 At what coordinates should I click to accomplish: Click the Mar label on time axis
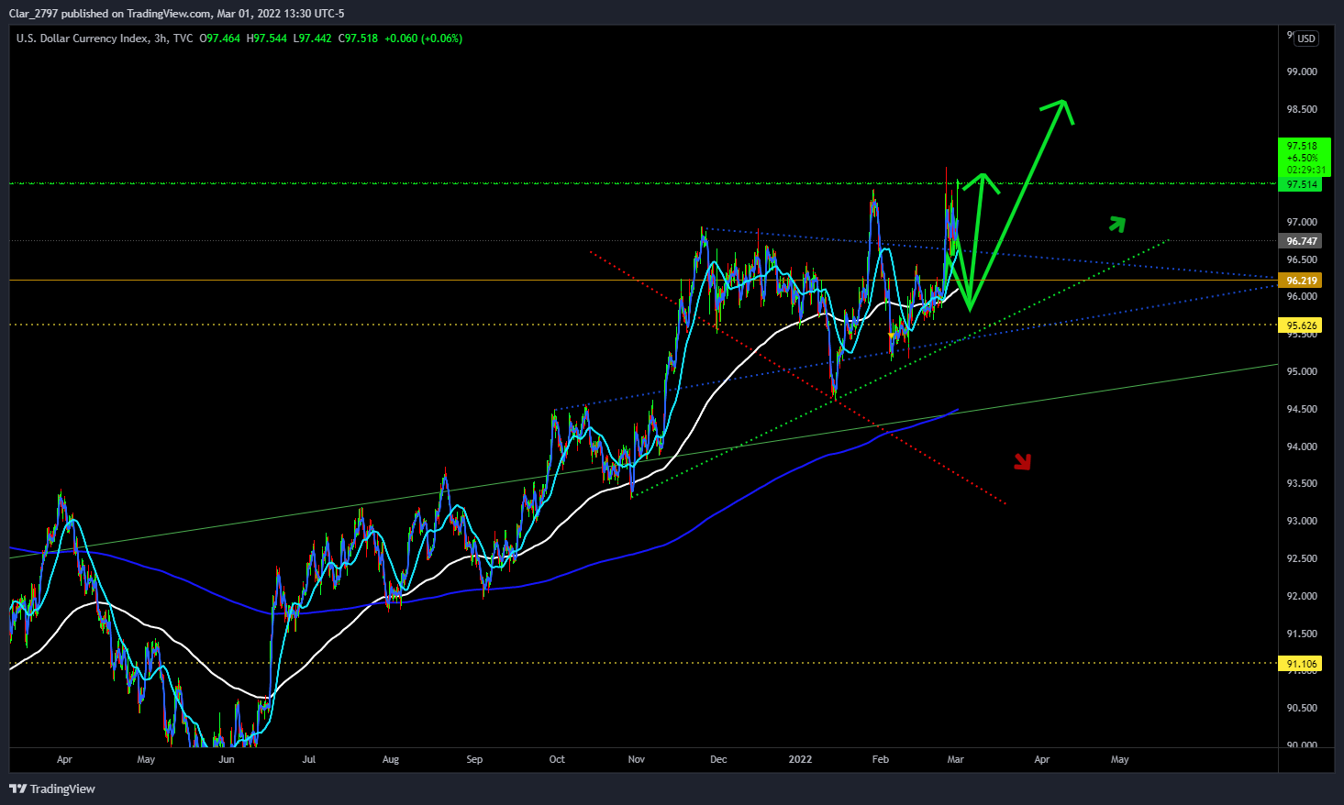[956, 759]
